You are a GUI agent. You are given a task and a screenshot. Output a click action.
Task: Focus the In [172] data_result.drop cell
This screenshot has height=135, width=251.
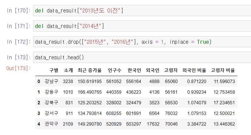[x=142, y=42]
